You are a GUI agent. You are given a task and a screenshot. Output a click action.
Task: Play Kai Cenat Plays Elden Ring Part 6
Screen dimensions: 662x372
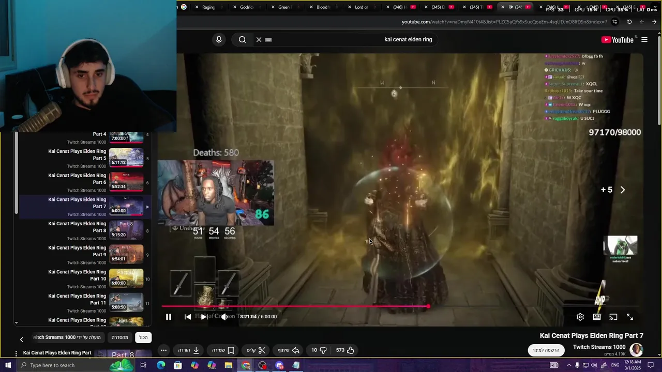[x=83, y=182]
